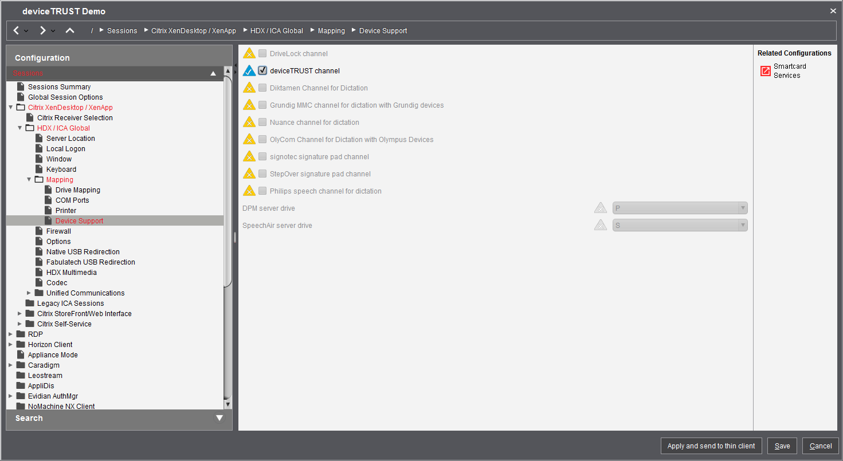Save the current configuration
The width and height of the screenshot is (843, 461).
coord(782,446)
